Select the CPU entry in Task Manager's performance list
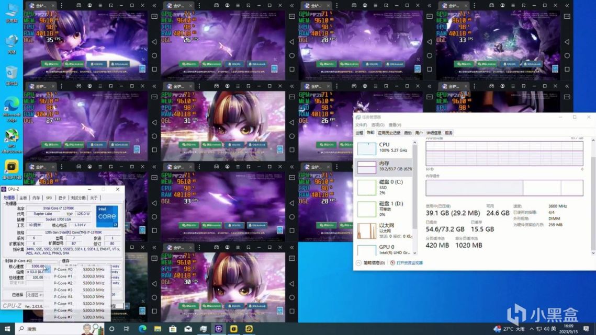 coord(384,148)
